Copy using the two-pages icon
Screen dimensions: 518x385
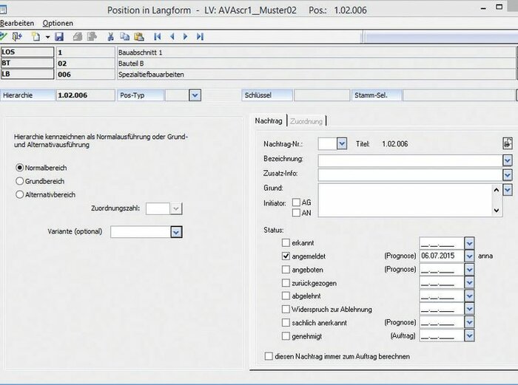[124, 37]
